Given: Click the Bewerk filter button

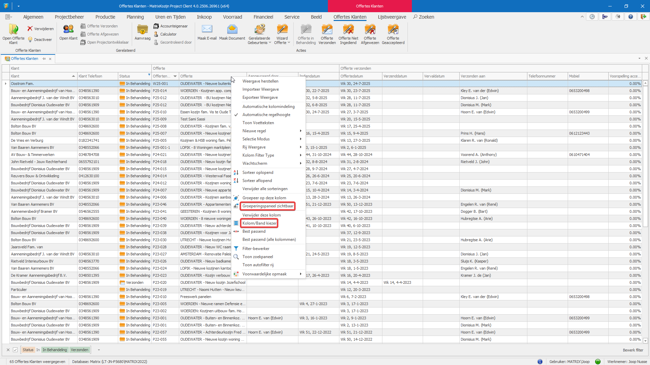Looking at the screenshot, I should [x=633, y=350].
